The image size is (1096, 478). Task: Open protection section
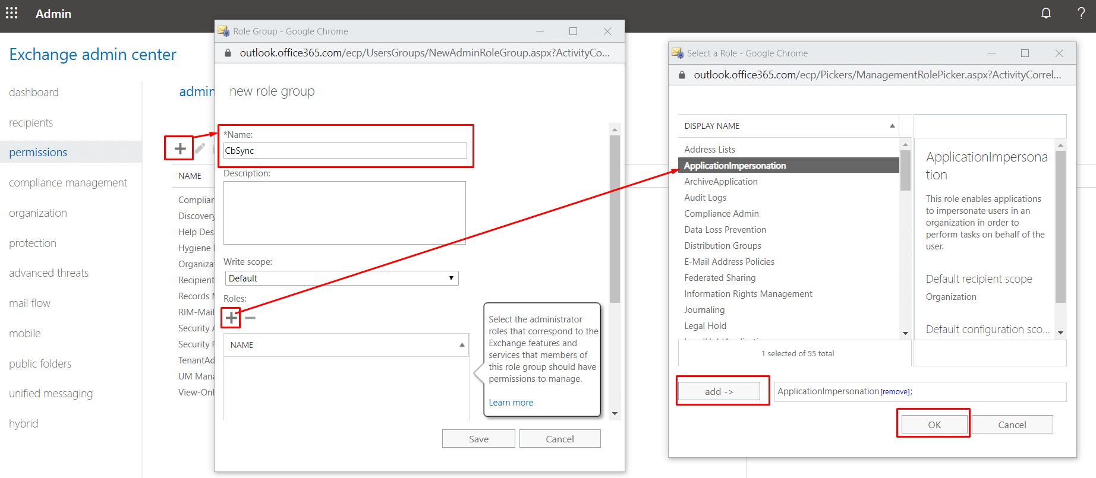click(x=33, y=243)
